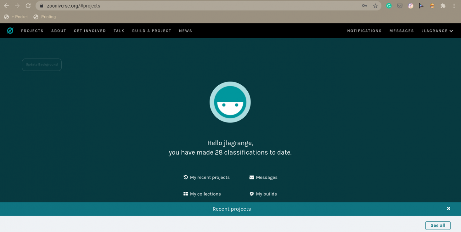Image resolution: width=461 pixels, height=232 pixels.
Task: Bookmark this page with the star
Action: pyautogui.click(x=375, y=6)
